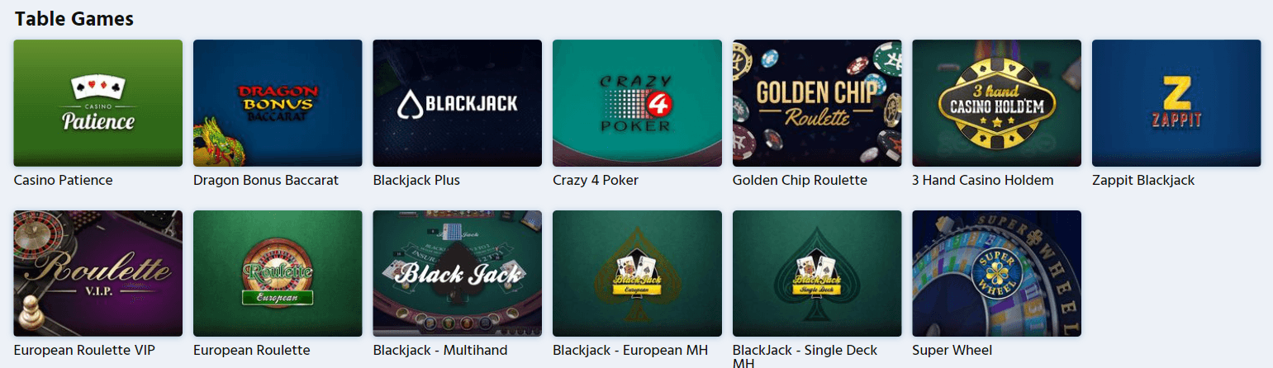Open Blackjack Multihand table thumbnail
Image resolution: width=1273 pixels, height=368 pixels.
click(x=457, y=273)
